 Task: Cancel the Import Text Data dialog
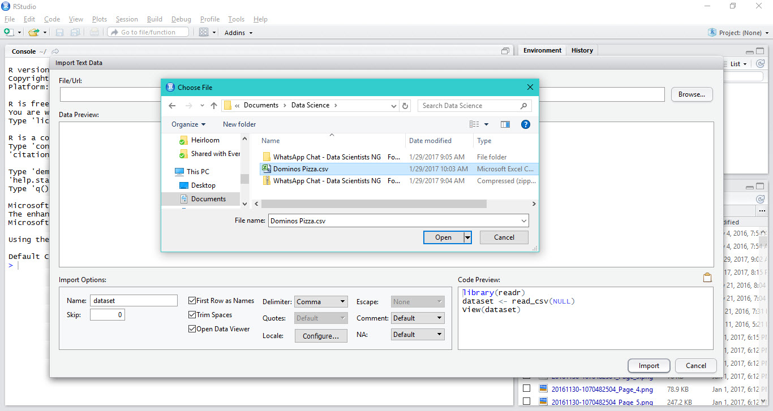click(x=696, y=366)
